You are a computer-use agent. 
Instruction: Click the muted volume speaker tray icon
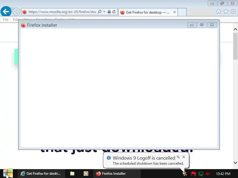208,174
